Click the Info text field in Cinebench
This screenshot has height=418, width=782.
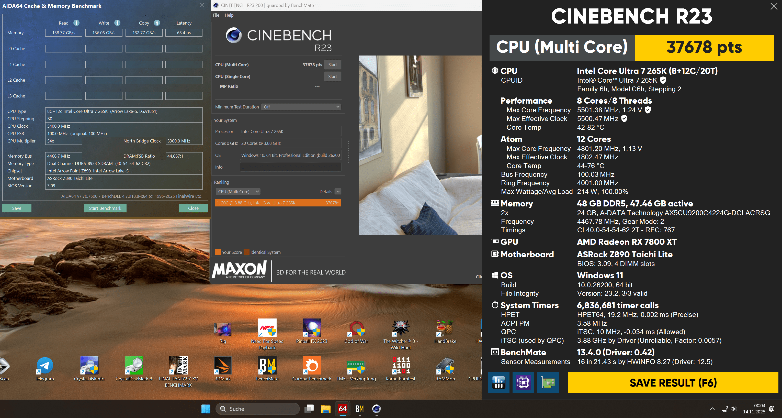click(290, 167)
